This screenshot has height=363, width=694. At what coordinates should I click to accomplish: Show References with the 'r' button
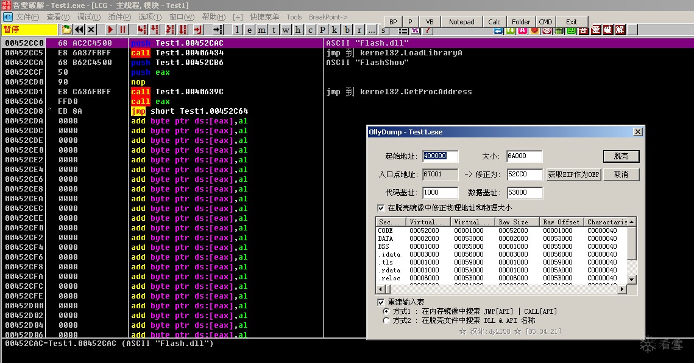tap(359, 30)
